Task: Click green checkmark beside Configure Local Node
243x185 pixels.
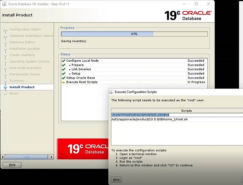Action: (63, 61)
